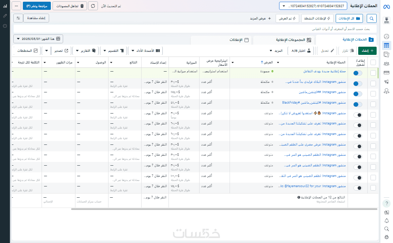Open the date range (هذا الشهر) dropdown

[x=38, y=39]
